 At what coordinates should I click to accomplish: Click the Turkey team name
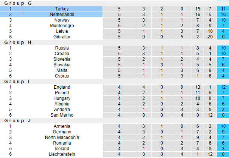pyautogui.click(x=62, y=9)
